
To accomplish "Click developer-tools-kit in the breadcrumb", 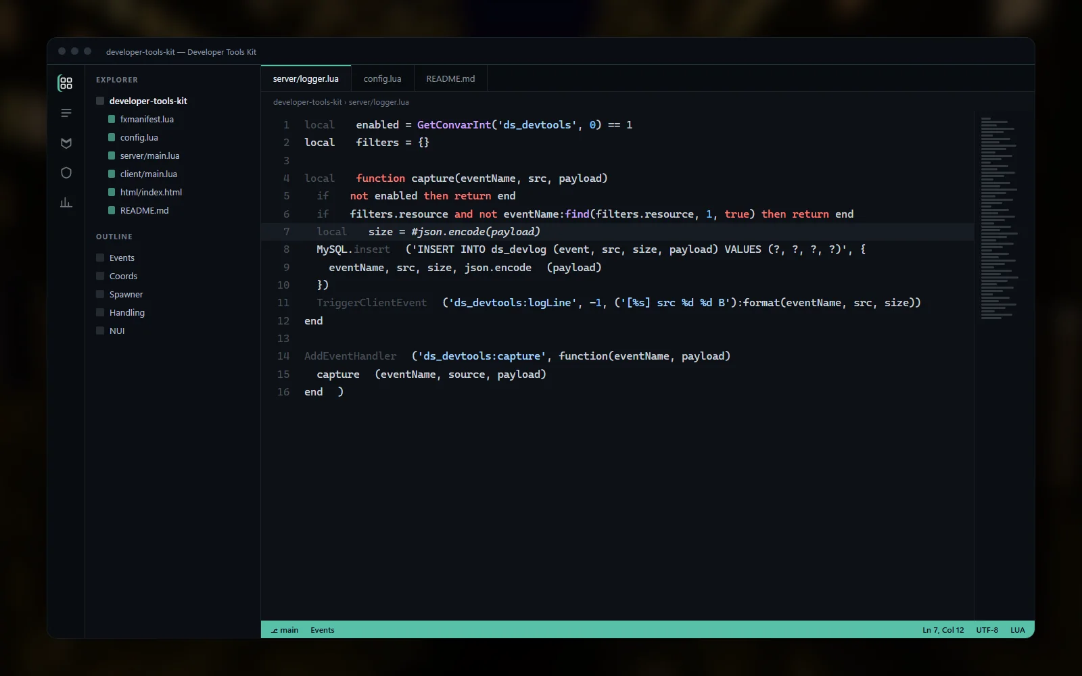I will 308,102.
